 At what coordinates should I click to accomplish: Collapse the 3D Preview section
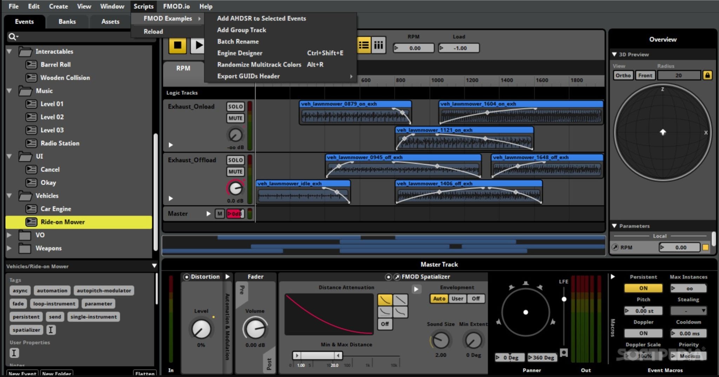click(614, 54)
